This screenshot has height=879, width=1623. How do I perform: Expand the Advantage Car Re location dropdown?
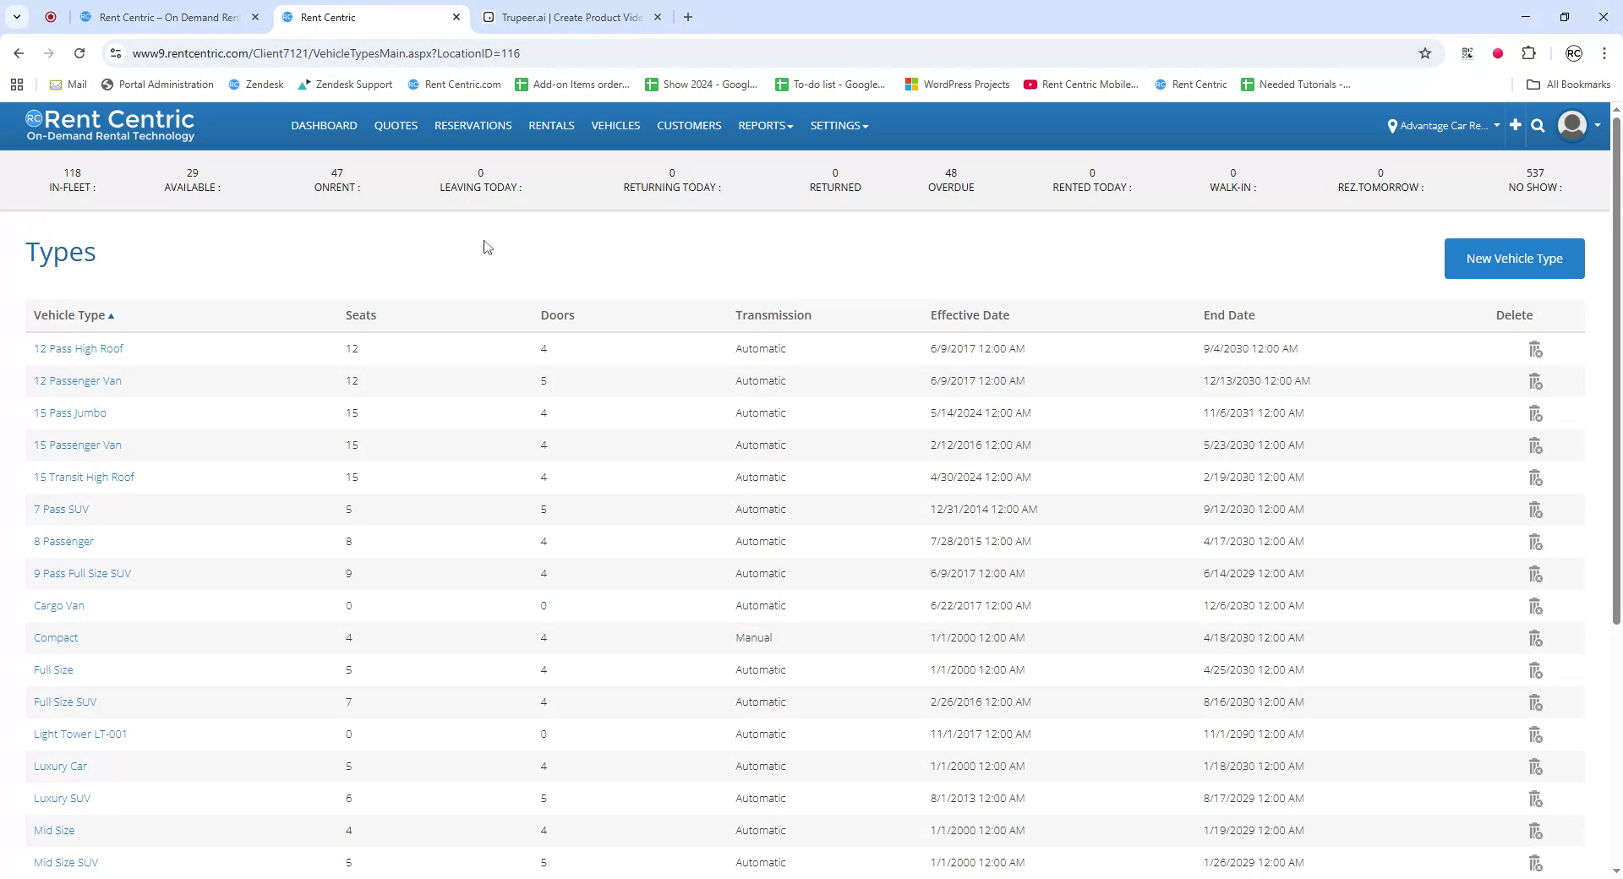click(x=1498, y=125)
